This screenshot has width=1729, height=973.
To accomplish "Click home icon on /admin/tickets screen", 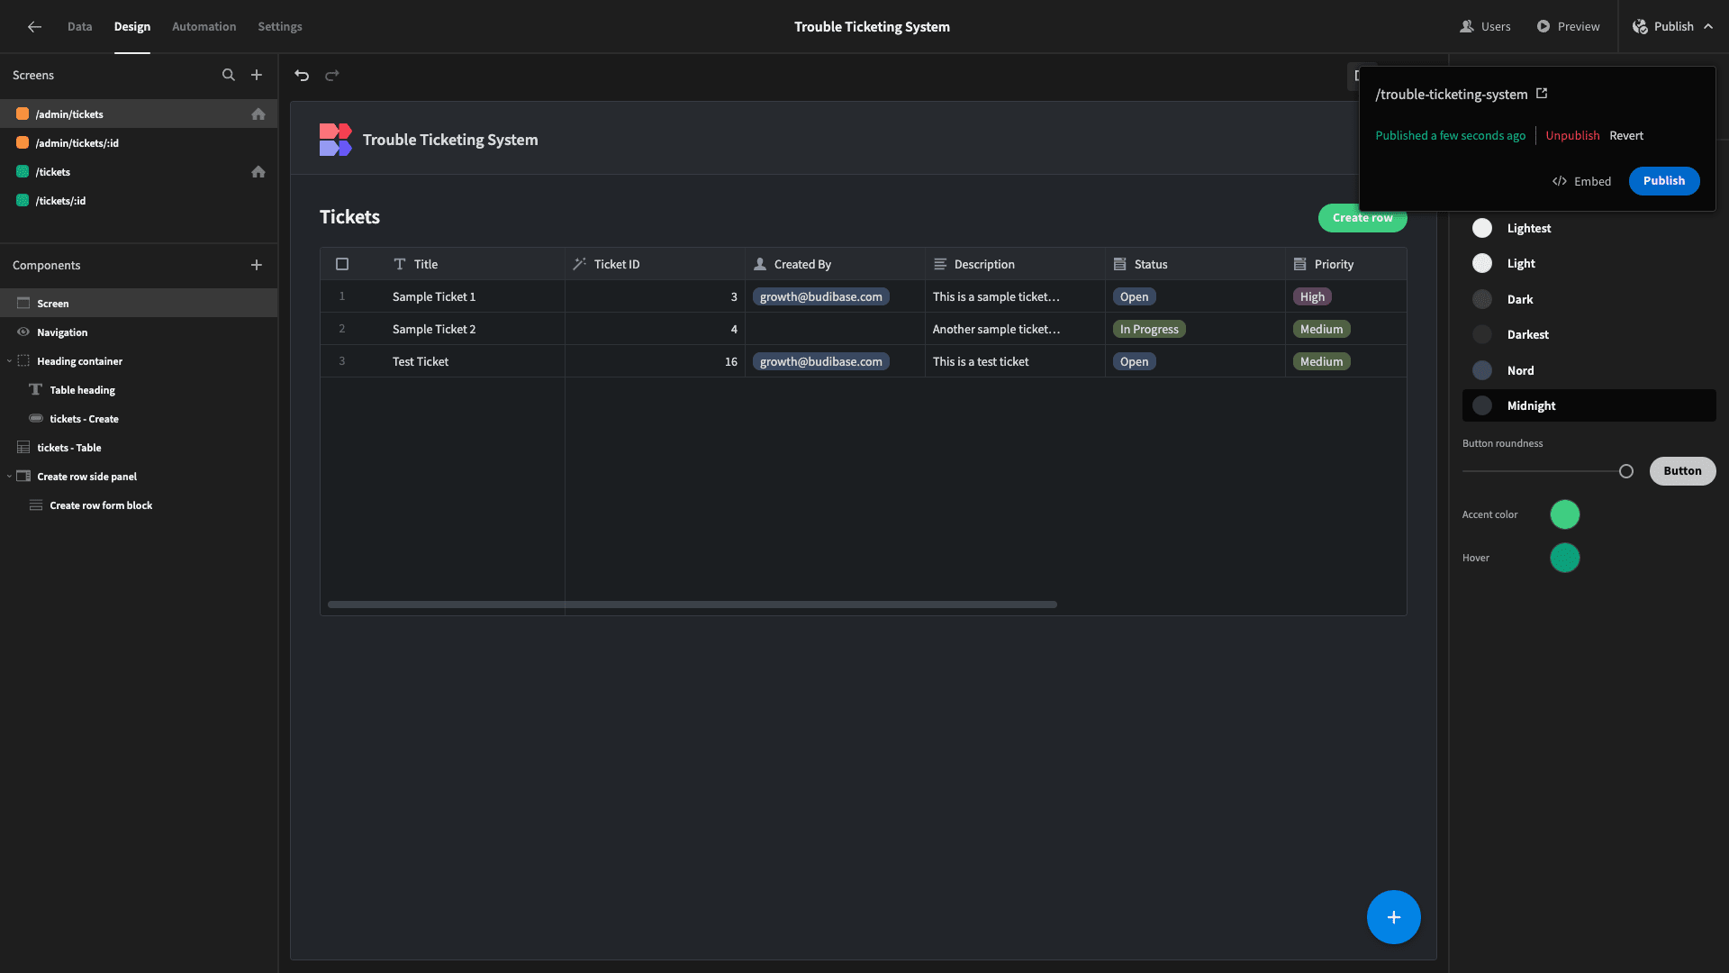I will click(258, 114).
